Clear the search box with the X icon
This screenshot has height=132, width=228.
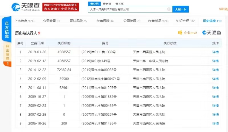(x=169, y=9)
